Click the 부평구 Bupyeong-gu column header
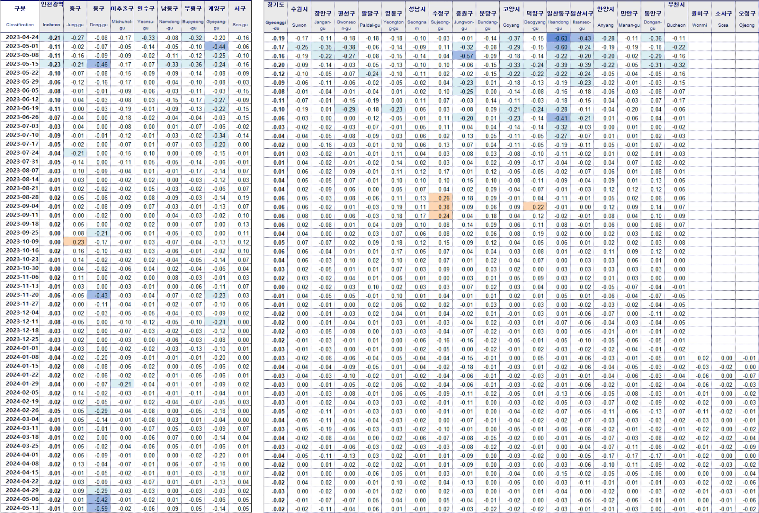This screenshot has height=513, width=759. pos(193,16)
